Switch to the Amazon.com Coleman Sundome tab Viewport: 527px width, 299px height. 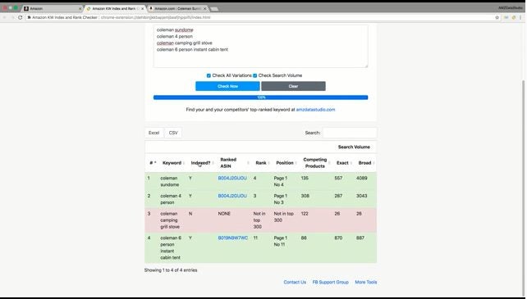coord(178,8)
